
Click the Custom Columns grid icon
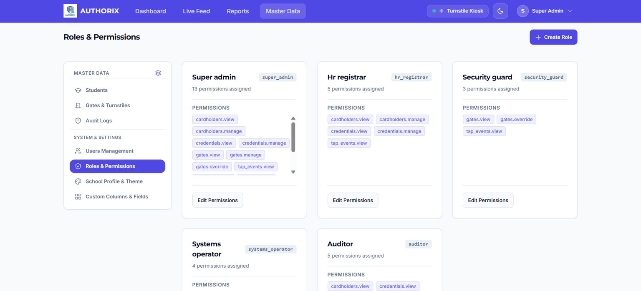coord(78,196)
